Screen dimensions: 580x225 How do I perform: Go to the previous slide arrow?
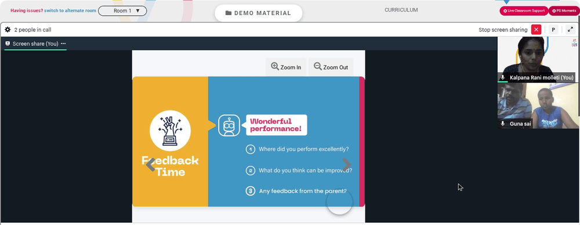tap(150, 164)
